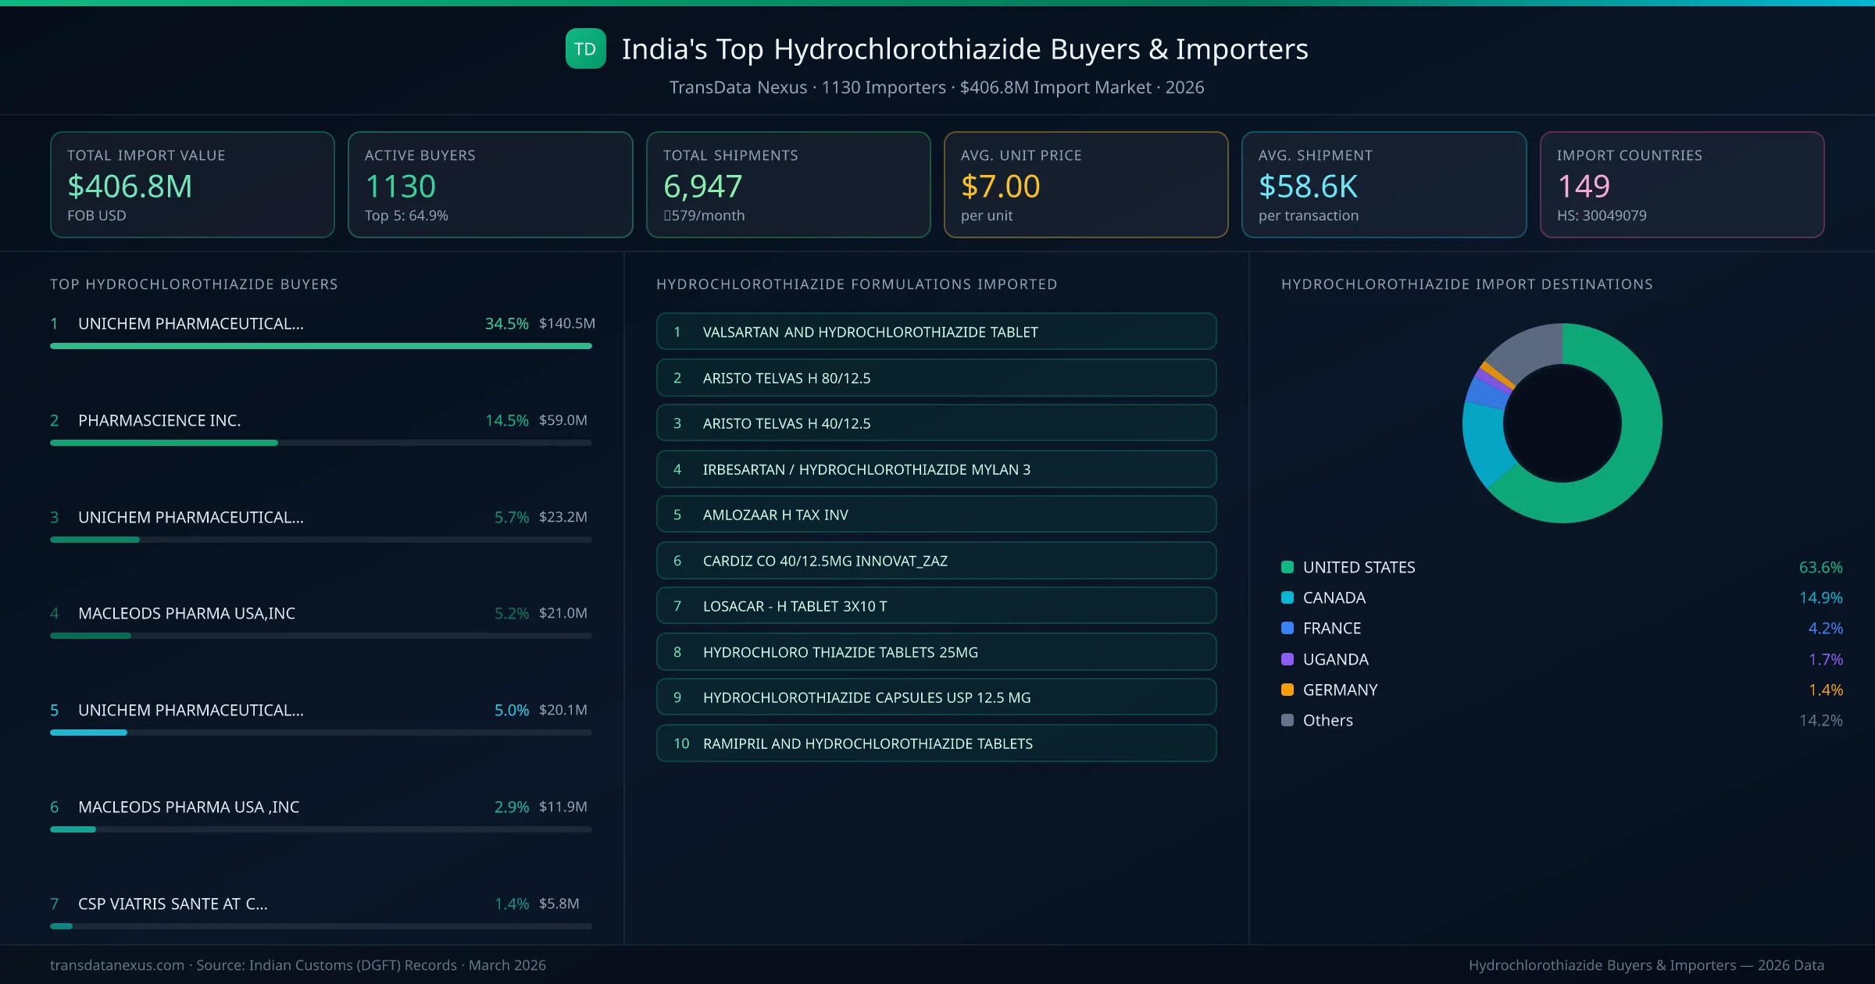Click the TD logo icon in the header
The width and height of the screenshot is (1875, 984).
pyautogui.click(x=584, y=48)
